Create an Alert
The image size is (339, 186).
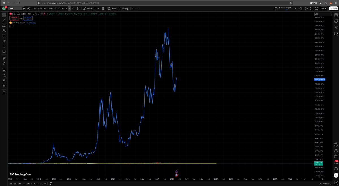[112, 8]
